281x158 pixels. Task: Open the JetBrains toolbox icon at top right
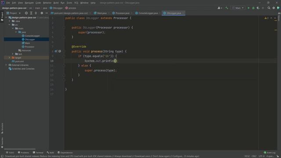pos(278,8)
